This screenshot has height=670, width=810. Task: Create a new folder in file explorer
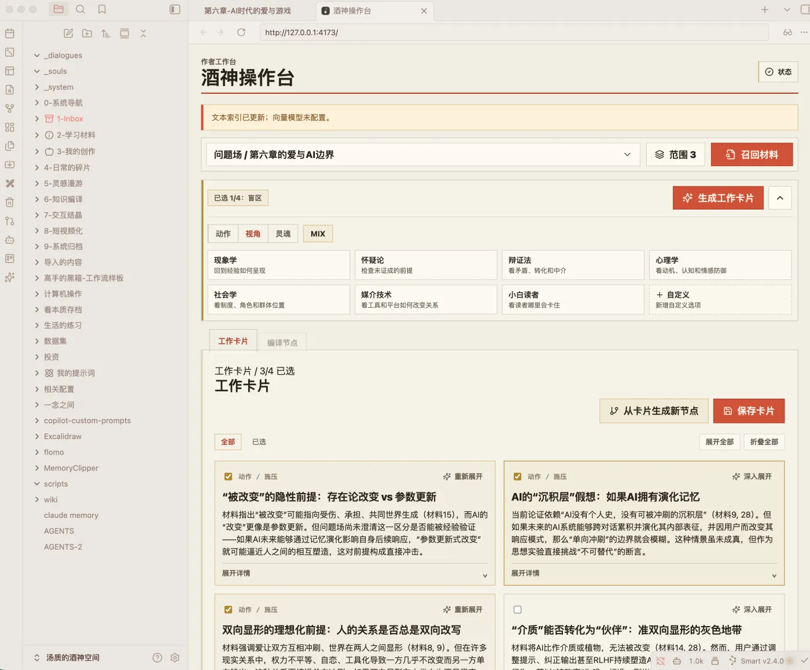[x=87, y=34]
